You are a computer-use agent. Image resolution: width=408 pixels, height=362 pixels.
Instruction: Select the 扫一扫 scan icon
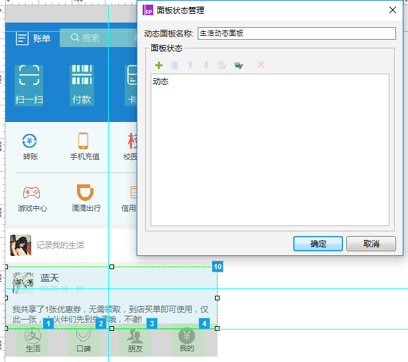(29, 75)
